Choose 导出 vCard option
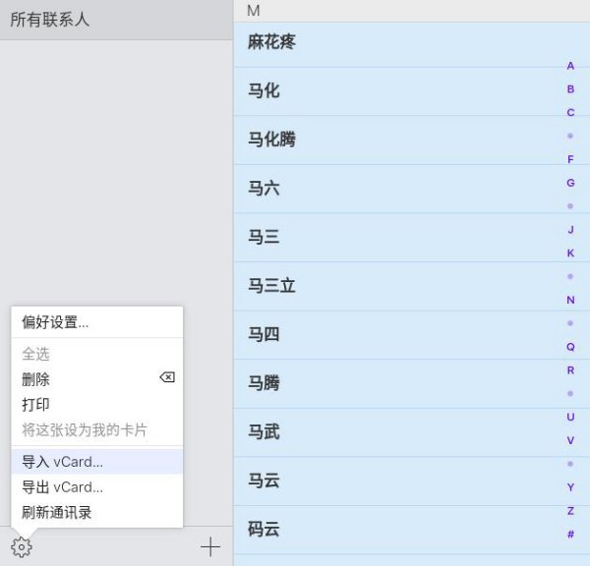This screenshot has height=566, width=590. coord(62,487)
